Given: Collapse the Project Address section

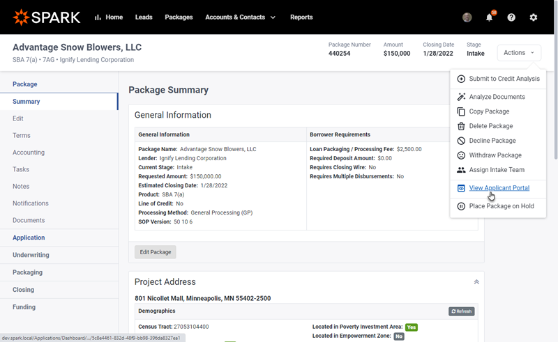Looking at the screenshot, I should (476, 282).
